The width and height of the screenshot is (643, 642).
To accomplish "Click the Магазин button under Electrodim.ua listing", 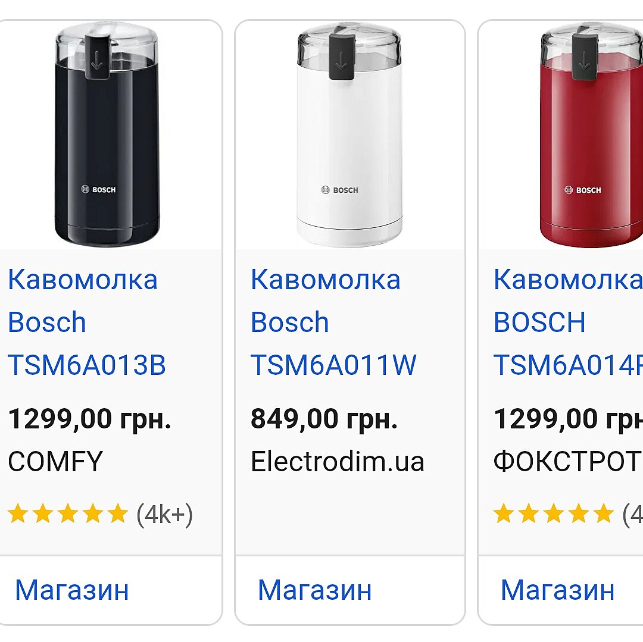I will pos(315,590).
